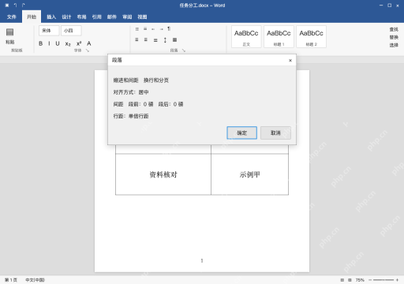Image resolution: width=404 pixels, height=284 pixels.
Task: Close the 段落 dialog with X
Action: (x=290, y=60)
